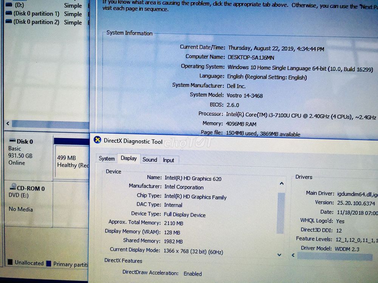Screen dimensions: 378x283
Task: Open the Input tab
Action: pos(169,160)
